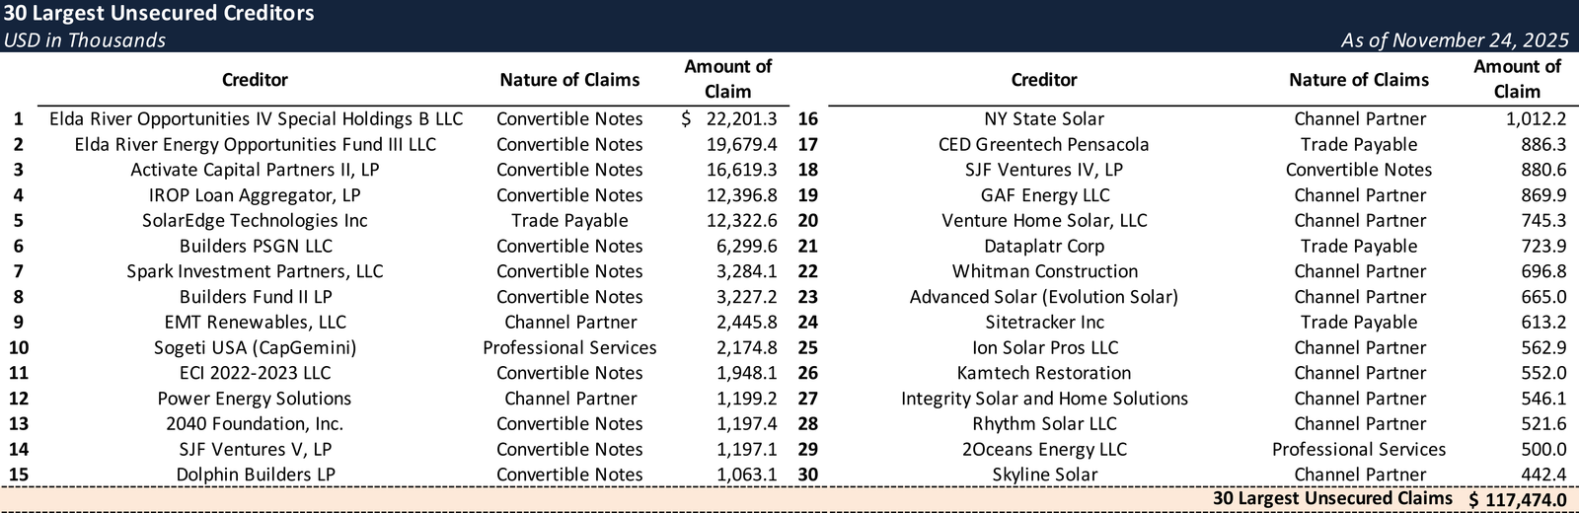Select the "30 Largest Unsecured Claims" total label
This screenshot has height=513, width=1579.
(x=1332, y=499)
